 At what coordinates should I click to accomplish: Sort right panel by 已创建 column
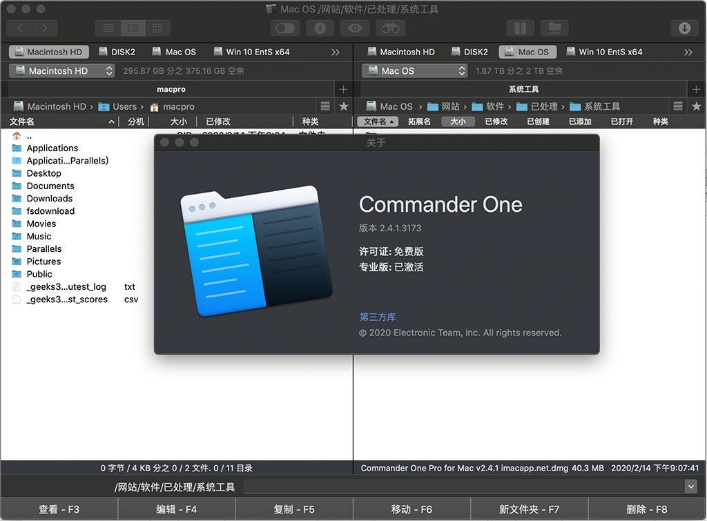click(538, 121)
